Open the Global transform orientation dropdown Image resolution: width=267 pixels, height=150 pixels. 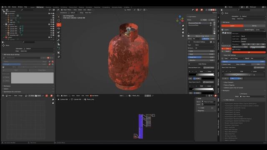coord(128,10)
